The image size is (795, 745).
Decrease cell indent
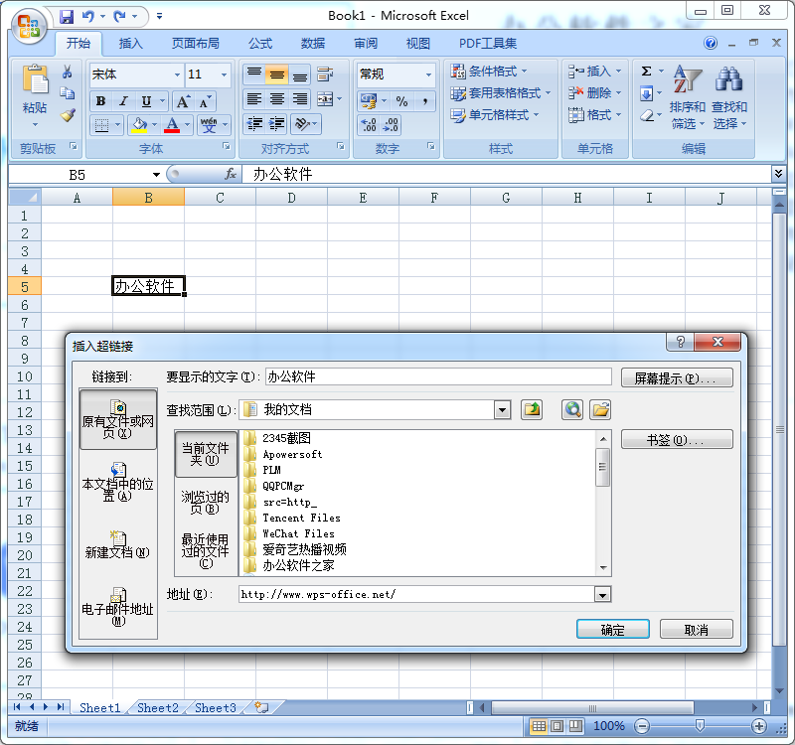254,123
